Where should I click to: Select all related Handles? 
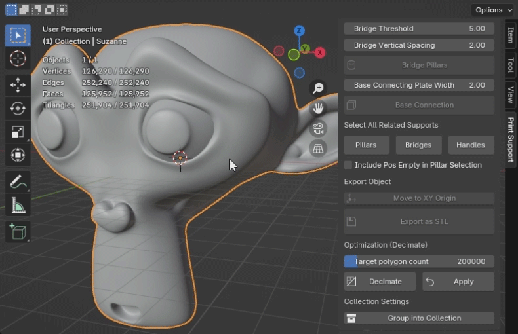471,145
